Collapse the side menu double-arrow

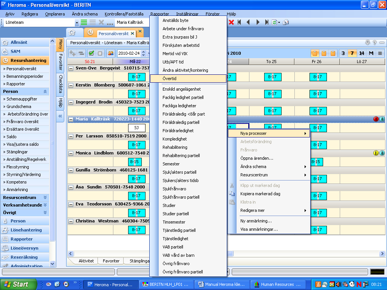point(60,116)
